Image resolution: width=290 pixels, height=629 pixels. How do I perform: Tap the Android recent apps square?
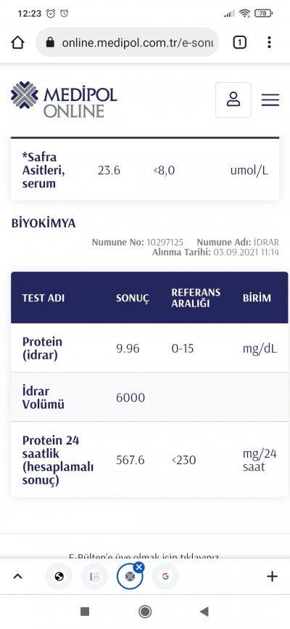(x=85, y=612)
